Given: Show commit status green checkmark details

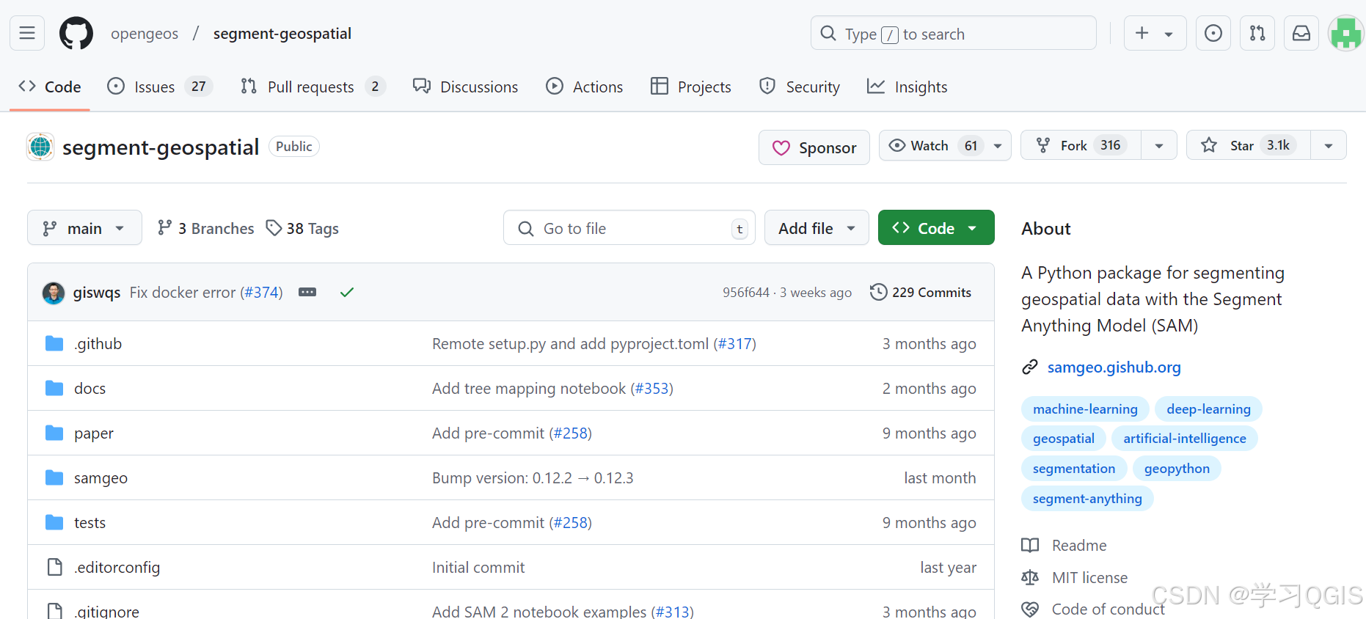Looking at the screenshot, I should click(x=347, y=292).
